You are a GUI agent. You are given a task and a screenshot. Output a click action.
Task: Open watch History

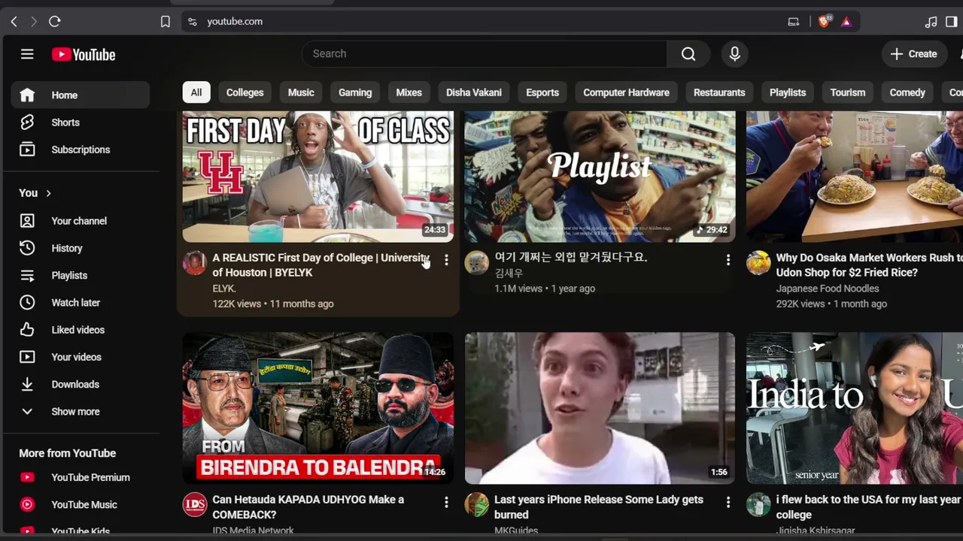pyautogui.click(x=81, y=248)
